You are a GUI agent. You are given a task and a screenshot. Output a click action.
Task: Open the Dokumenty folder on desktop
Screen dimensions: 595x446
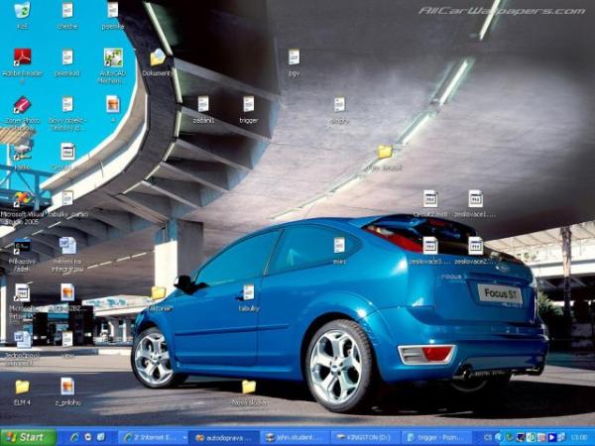(x=157, y=57)
